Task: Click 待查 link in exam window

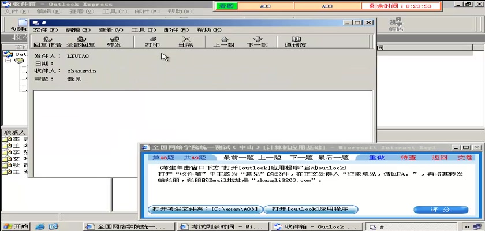Action: [x=408, y=158]
